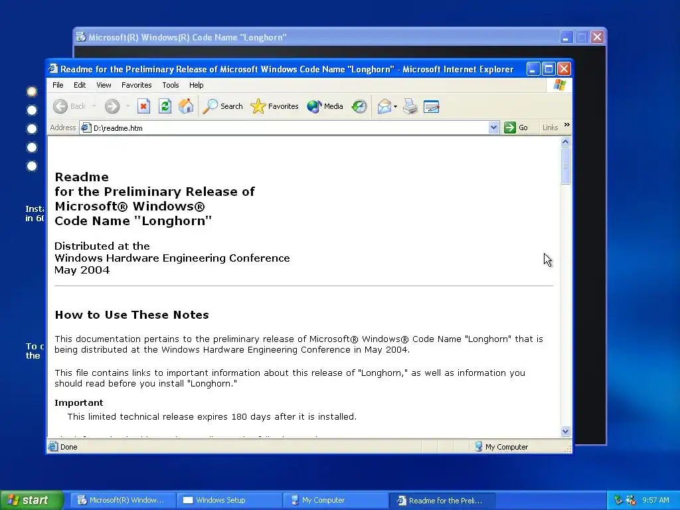
Task: Open the Edit menu
Action: (x=80, y=85)
